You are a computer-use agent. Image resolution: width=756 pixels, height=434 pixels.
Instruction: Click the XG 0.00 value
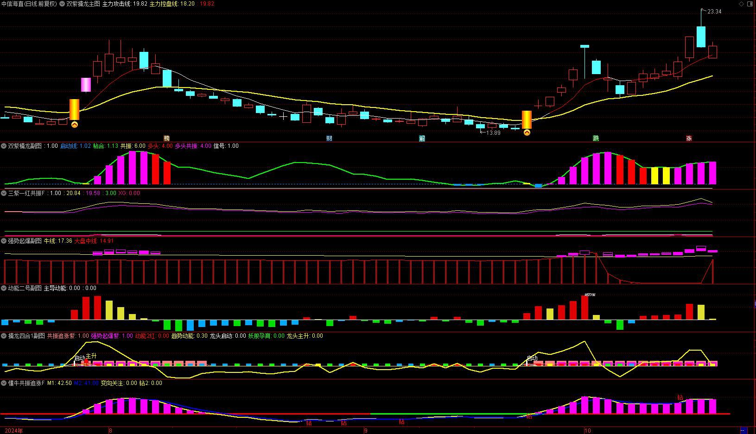click(x=129, y=193)
